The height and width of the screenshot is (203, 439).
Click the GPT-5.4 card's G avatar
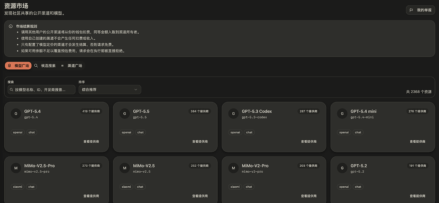tap(16, 114)
